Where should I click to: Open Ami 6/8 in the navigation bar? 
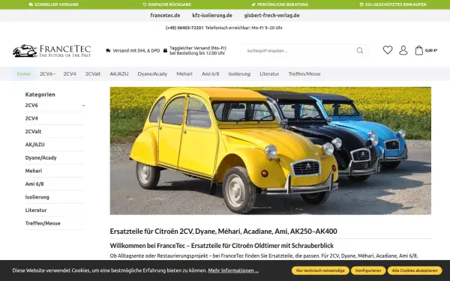210,73
